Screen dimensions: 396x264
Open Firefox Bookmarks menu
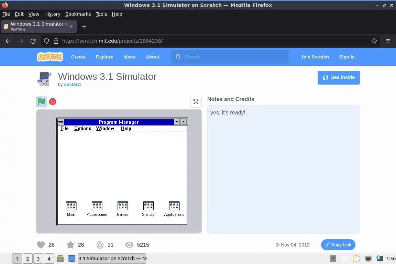coord(78,14)
